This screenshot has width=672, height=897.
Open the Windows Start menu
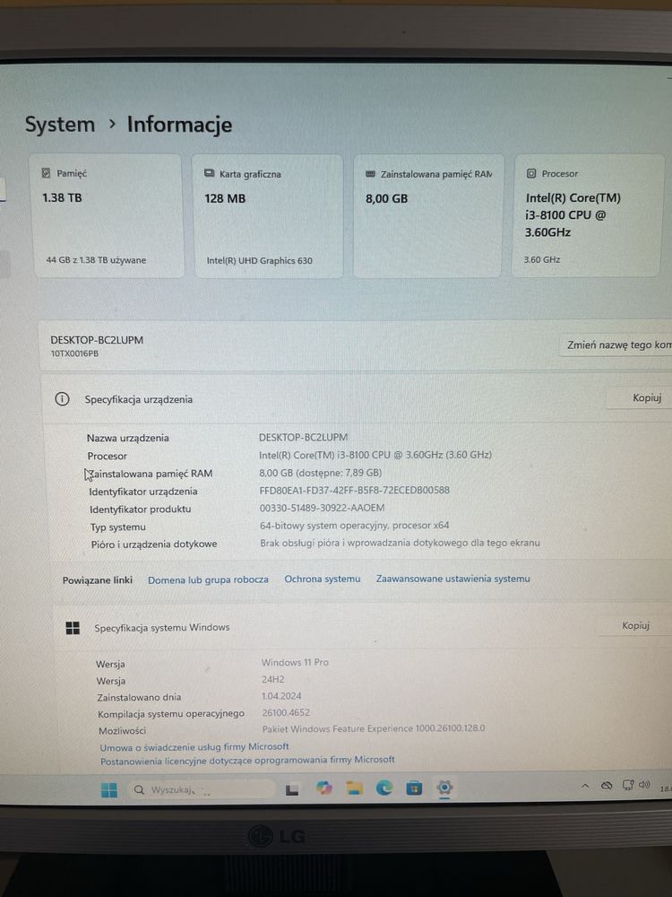tap(108, 790)
